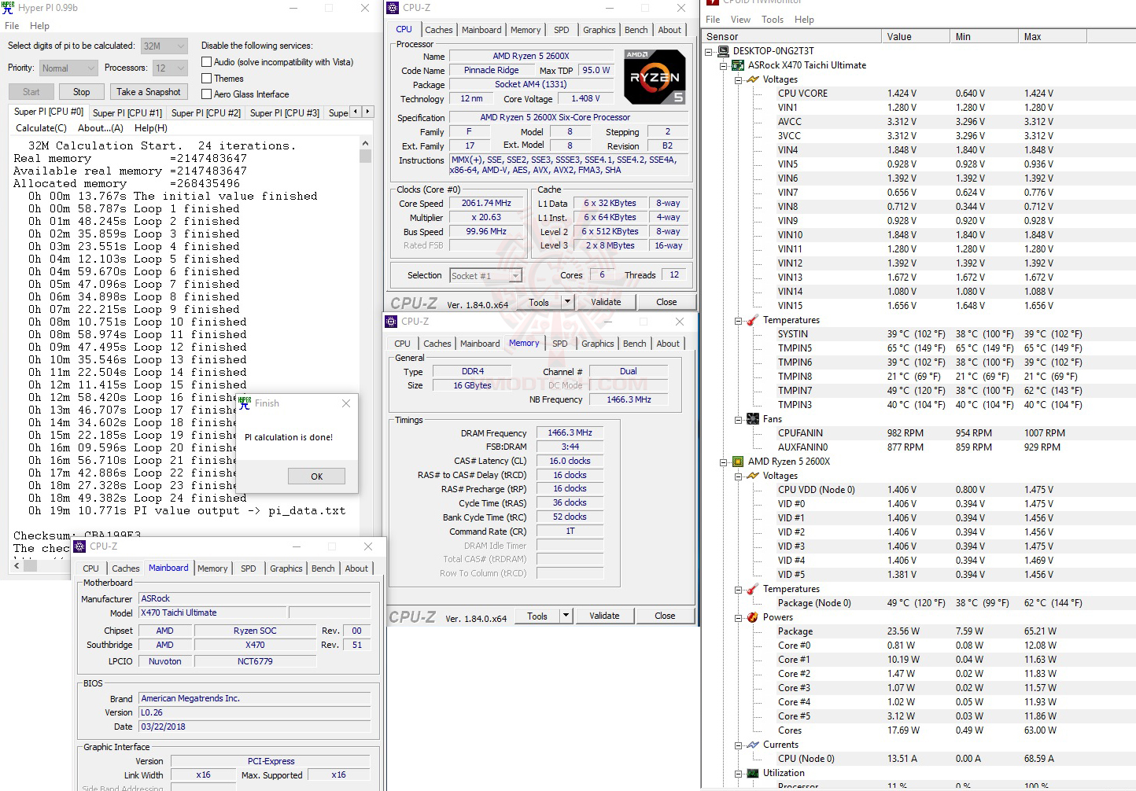This screenshot has height=791, width=1136.
Task: Click the left tab-scroll arrow in Hyper PI
Action: (356, 112)
